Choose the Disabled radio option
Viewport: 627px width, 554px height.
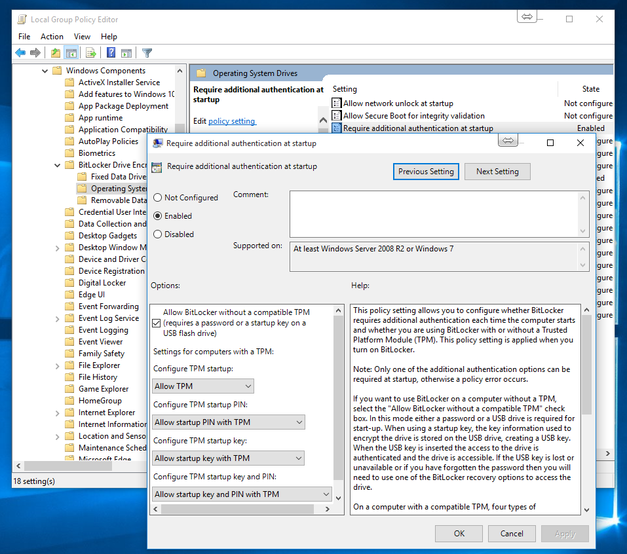tap(158, 234)
